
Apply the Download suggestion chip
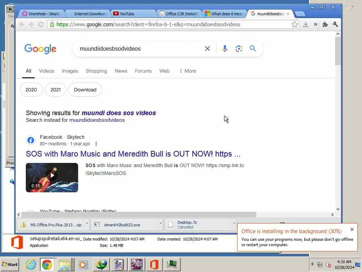[x=85, y=90]
